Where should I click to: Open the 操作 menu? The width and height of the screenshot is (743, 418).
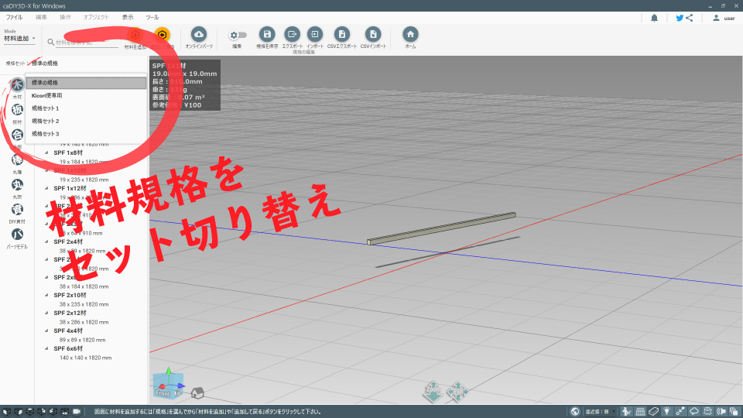point(65,17)
